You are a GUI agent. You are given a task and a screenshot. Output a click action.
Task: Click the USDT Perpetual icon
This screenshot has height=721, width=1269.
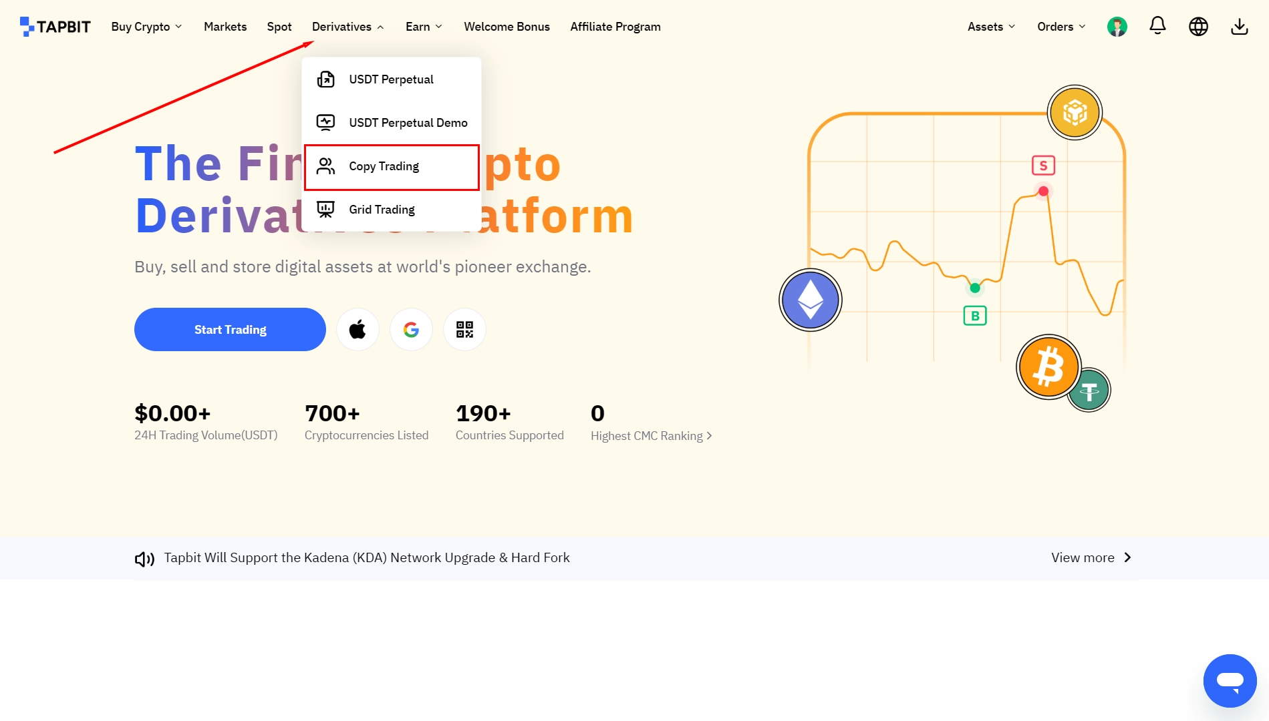click(x=325, y=79)
